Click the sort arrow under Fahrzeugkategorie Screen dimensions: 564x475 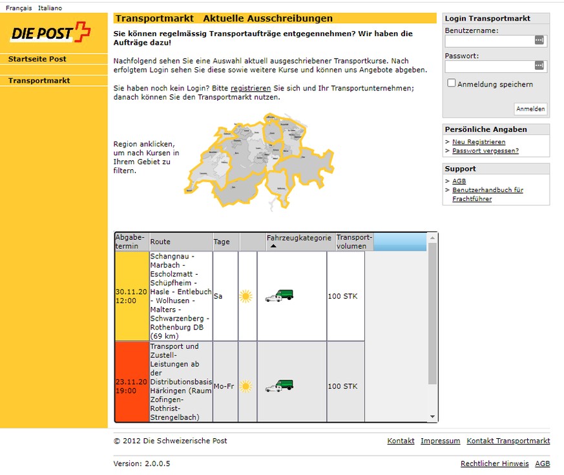point(273,246)
